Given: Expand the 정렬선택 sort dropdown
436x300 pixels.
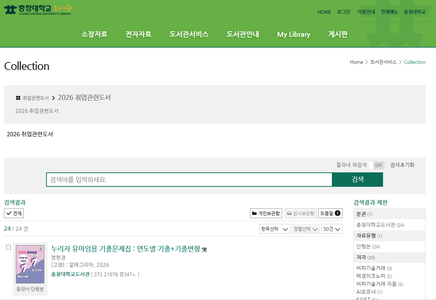Looking at the screenshot, I should point(306,229).
